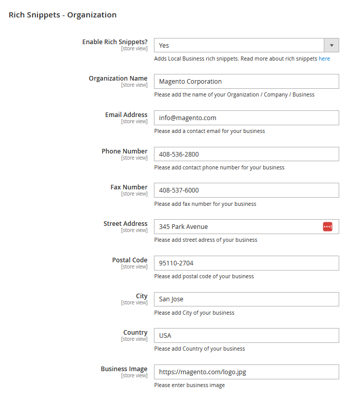
Task: Click the Postal Code label
Action: [130, 260]
